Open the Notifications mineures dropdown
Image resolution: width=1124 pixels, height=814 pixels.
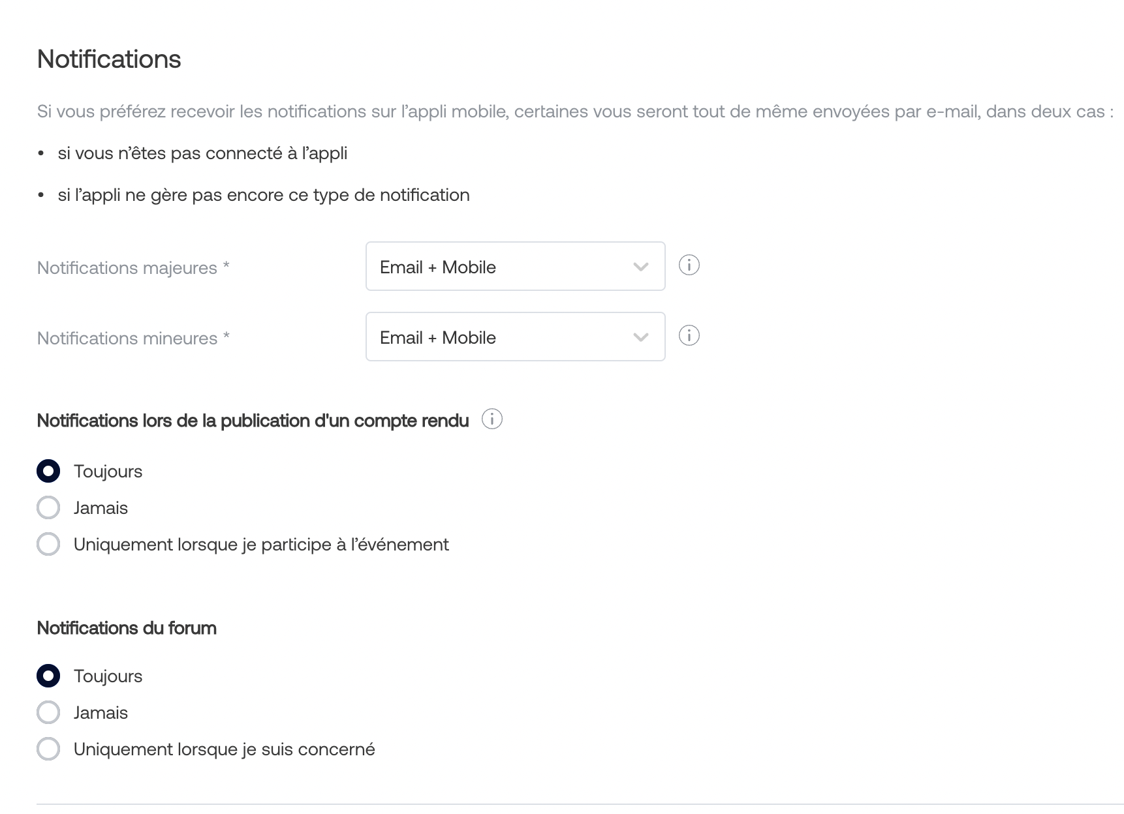coord(516,337)
